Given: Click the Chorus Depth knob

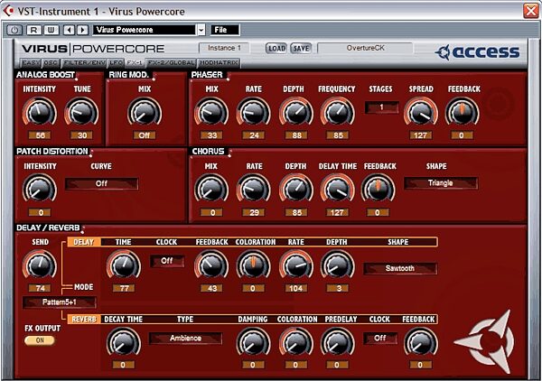Looking at the screenshot, I should pos(296,189).
